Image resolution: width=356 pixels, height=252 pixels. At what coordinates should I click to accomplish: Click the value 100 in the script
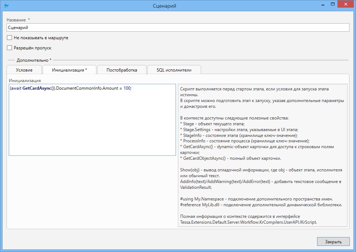click(x=127, y=89)
